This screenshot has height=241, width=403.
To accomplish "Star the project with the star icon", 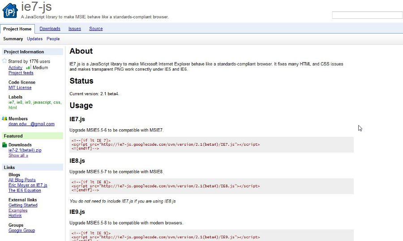I will 4,61.
